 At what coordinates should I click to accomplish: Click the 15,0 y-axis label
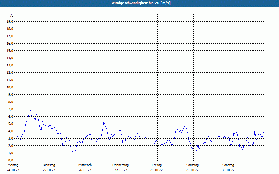coord(10,50)
